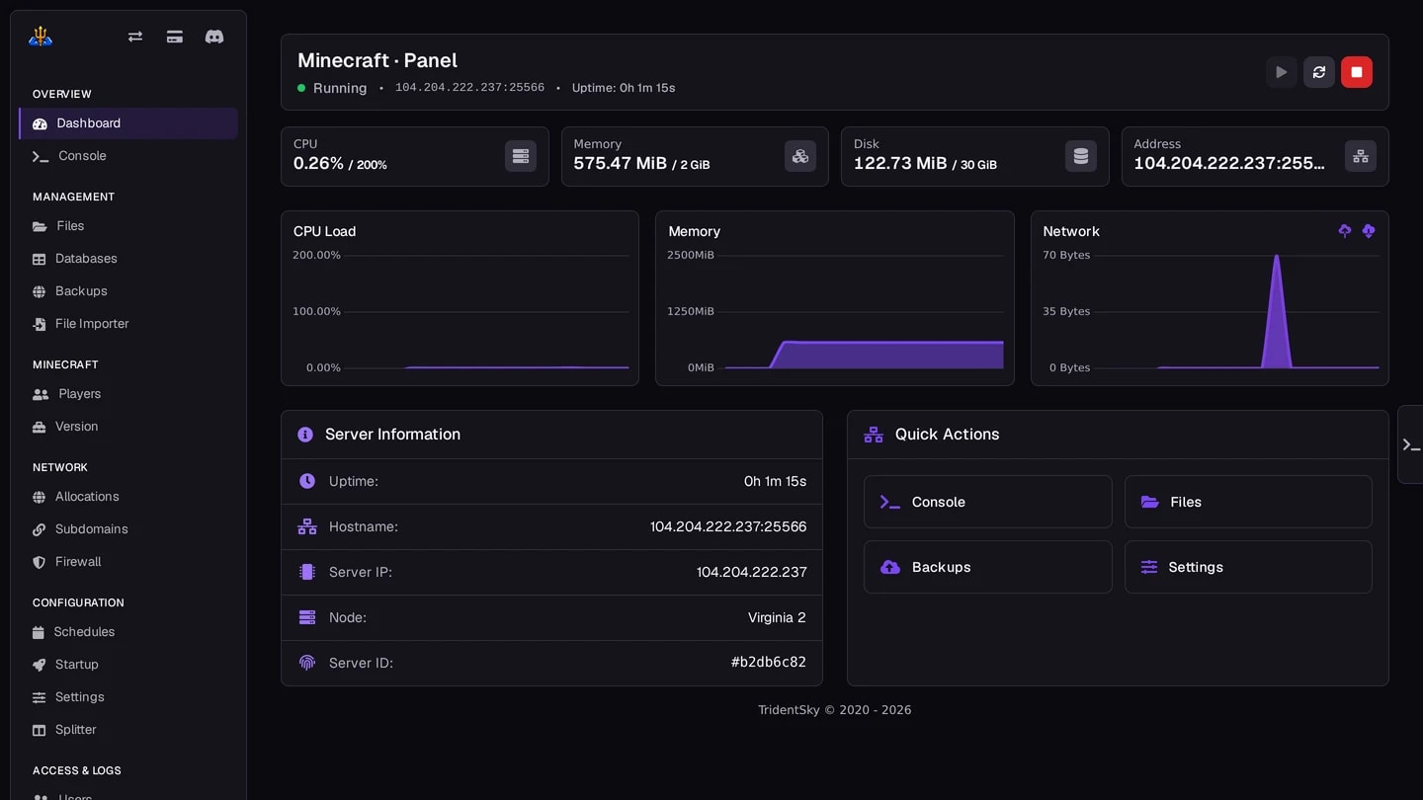
Task: Toggle the Network download cloud icon
Action: click(1369, 230)
